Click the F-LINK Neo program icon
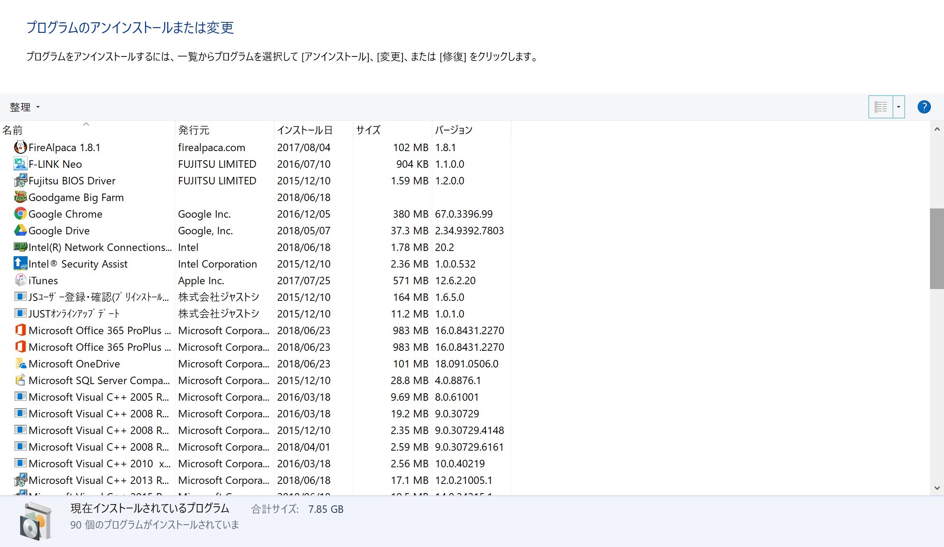 [x=20, y=164]
